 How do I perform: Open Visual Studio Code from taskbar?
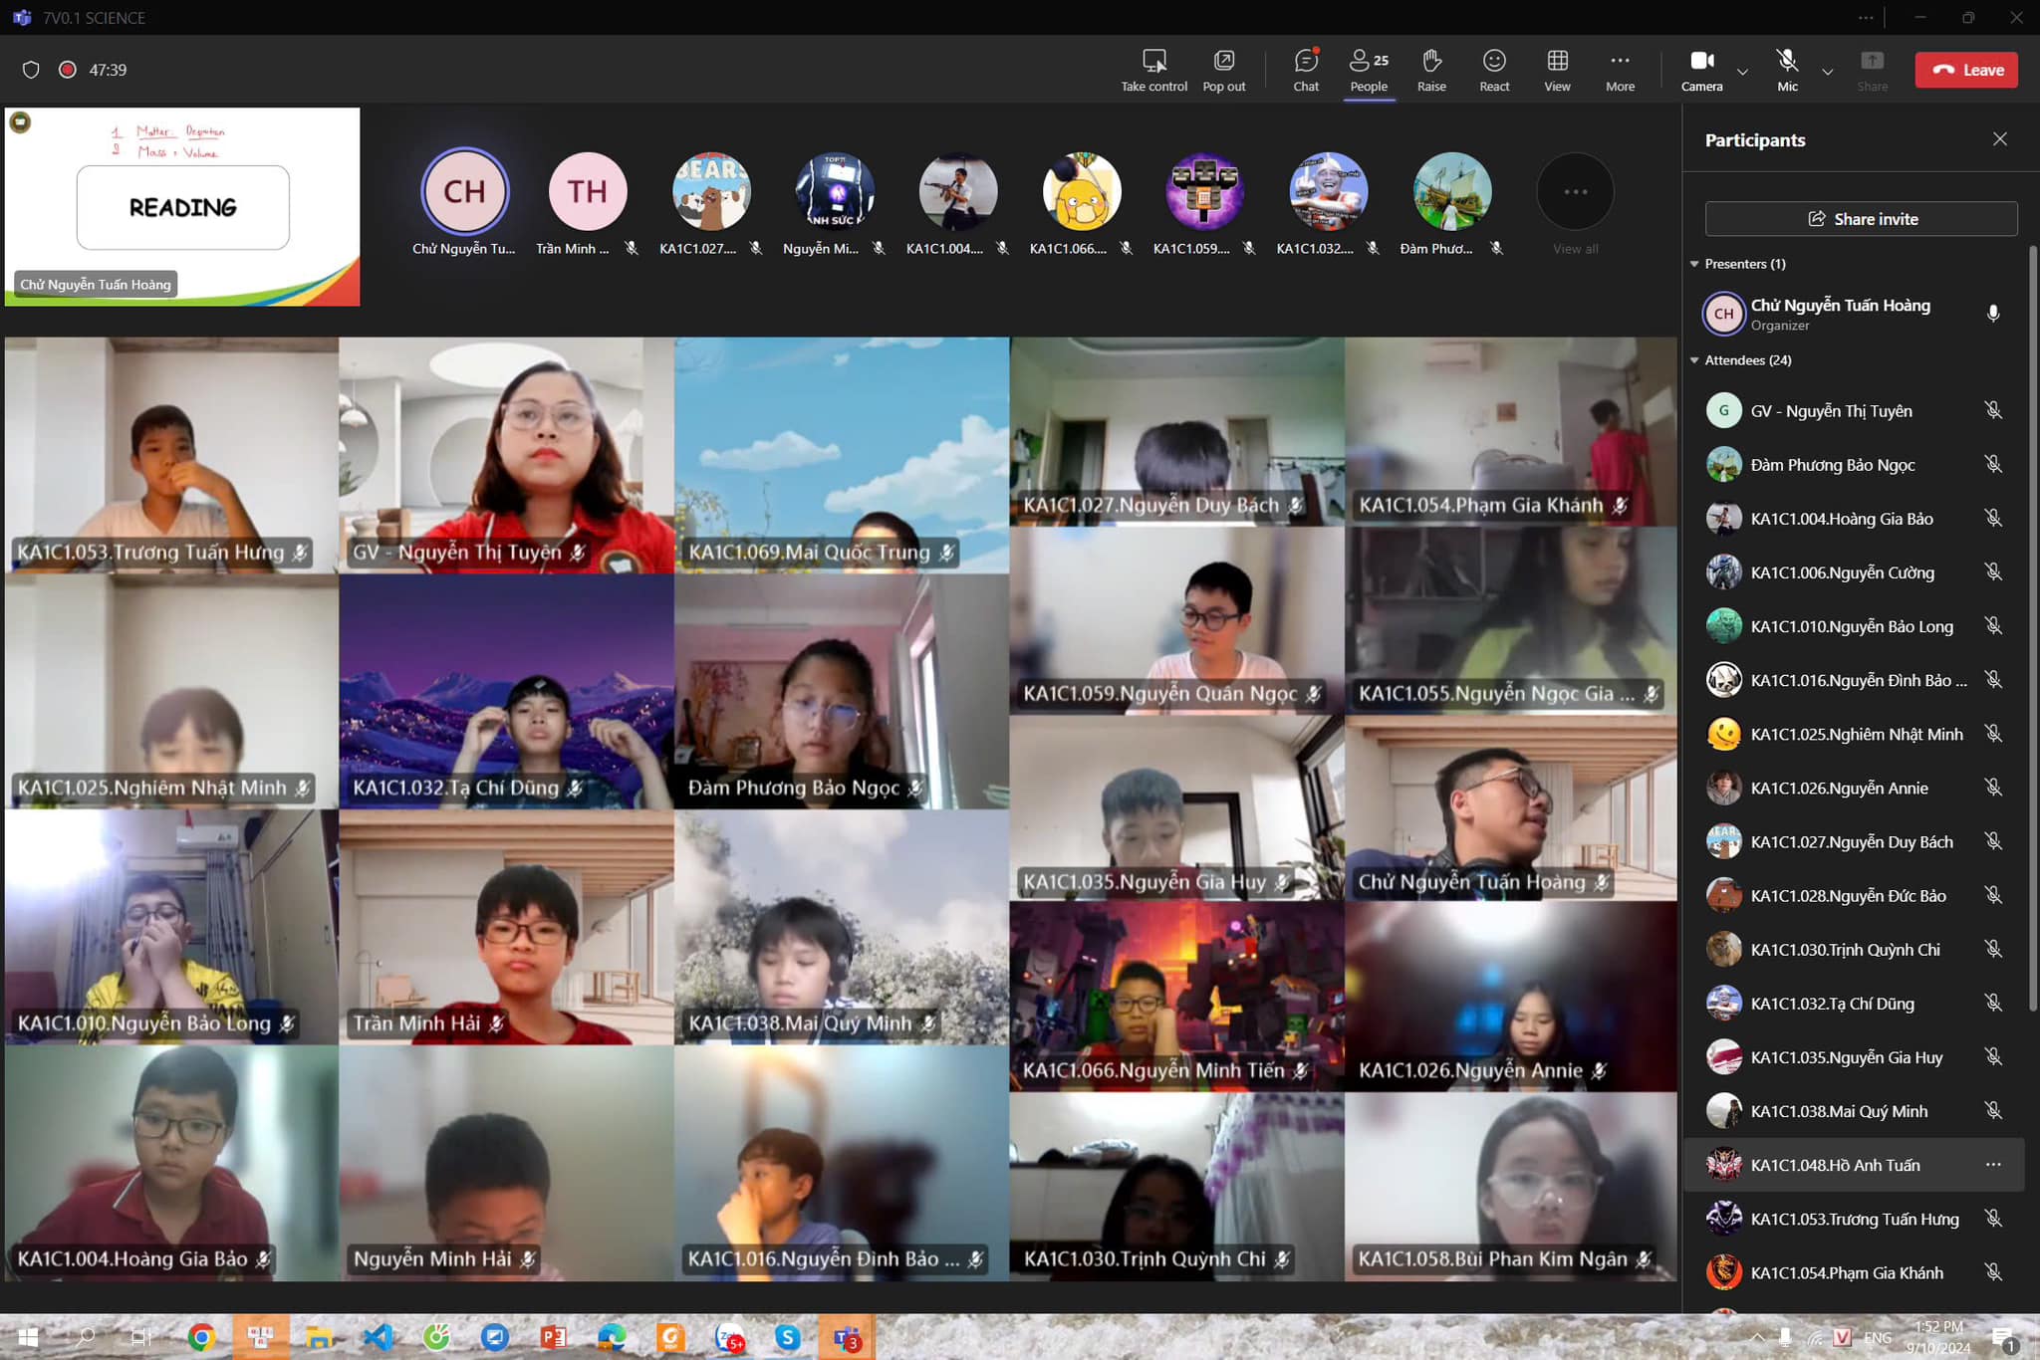pyautogui.click(x=378, y=1337)
